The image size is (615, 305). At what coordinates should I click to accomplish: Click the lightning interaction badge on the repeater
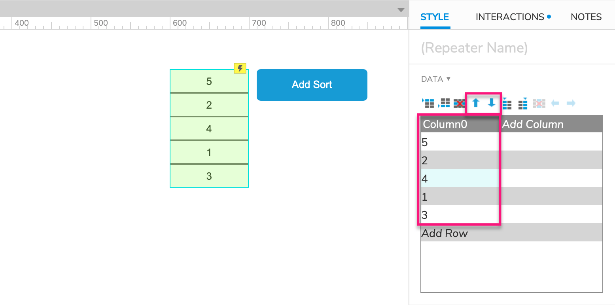240,68
